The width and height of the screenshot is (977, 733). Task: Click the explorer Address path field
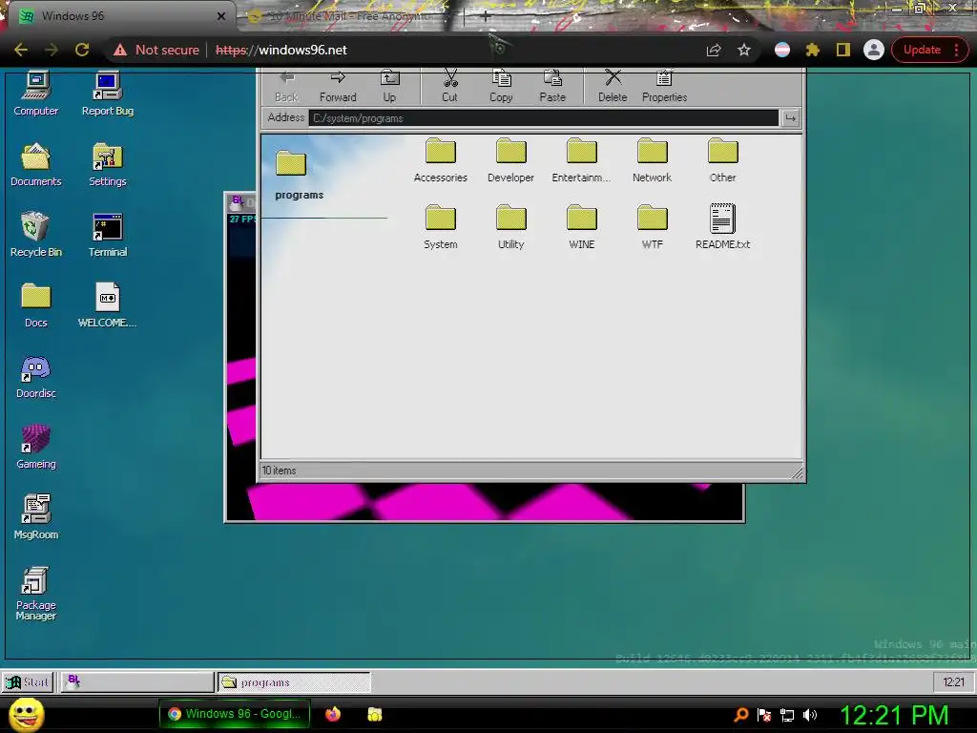tap(543, 117)
